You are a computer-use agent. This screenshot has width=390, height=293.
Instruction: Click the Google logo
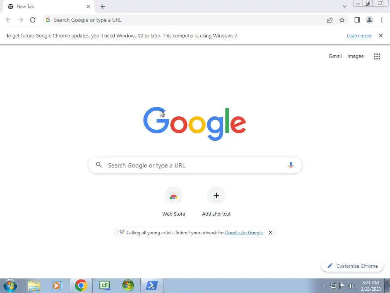click(195, 124)
